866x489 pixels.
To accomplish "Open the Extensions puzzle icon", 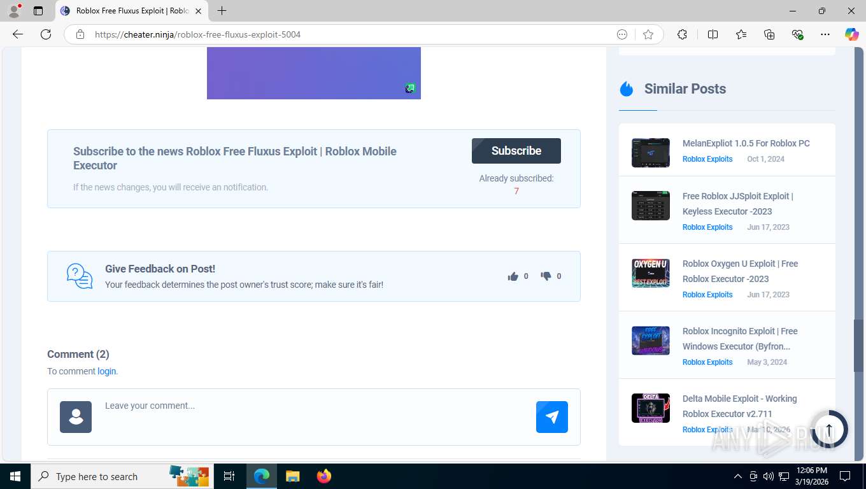I will click(682, 34).
